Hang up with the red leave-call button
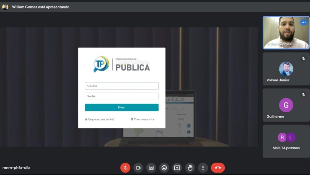The width and height of the screenshot is (310, 175). pyautogui.click(x=218, y=168)
